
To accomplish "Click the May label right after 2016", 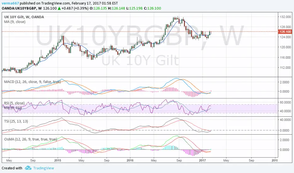I will (154, 160).
